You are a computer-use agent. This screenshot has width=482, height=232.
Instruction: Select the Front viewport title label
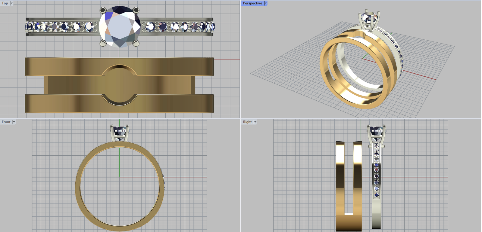point(6,122)
